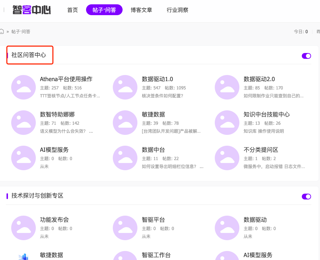Viewport: 320px width, 260px height.
Task: Click the Athena平台使用操作 forum avatar icon
Action: [23, 87]
